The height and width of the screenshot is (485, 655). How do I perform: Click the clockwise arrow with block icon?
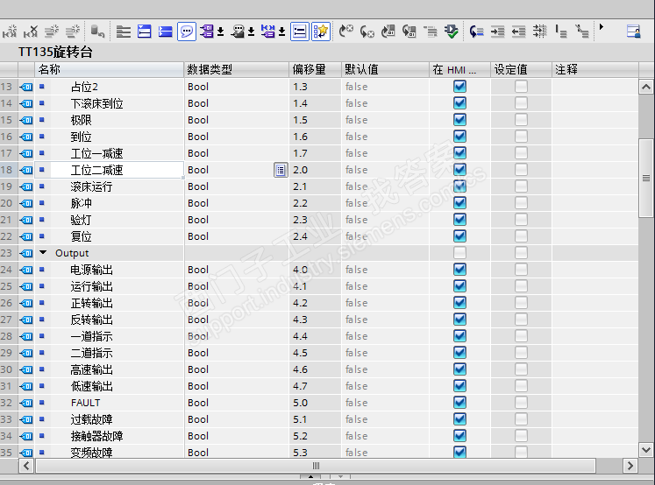coord(388,32)
